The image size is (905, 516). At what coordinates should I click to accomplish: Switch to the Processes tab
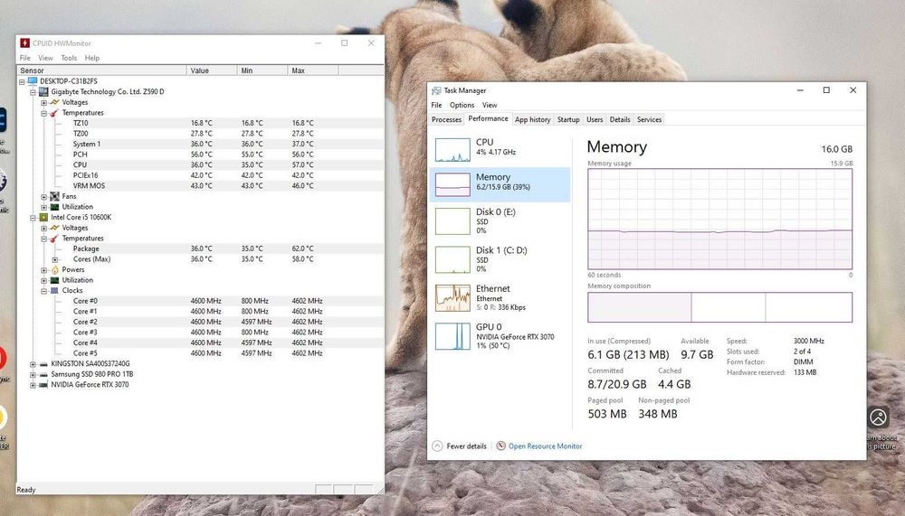pyautogui.click(x=447, y=119)
